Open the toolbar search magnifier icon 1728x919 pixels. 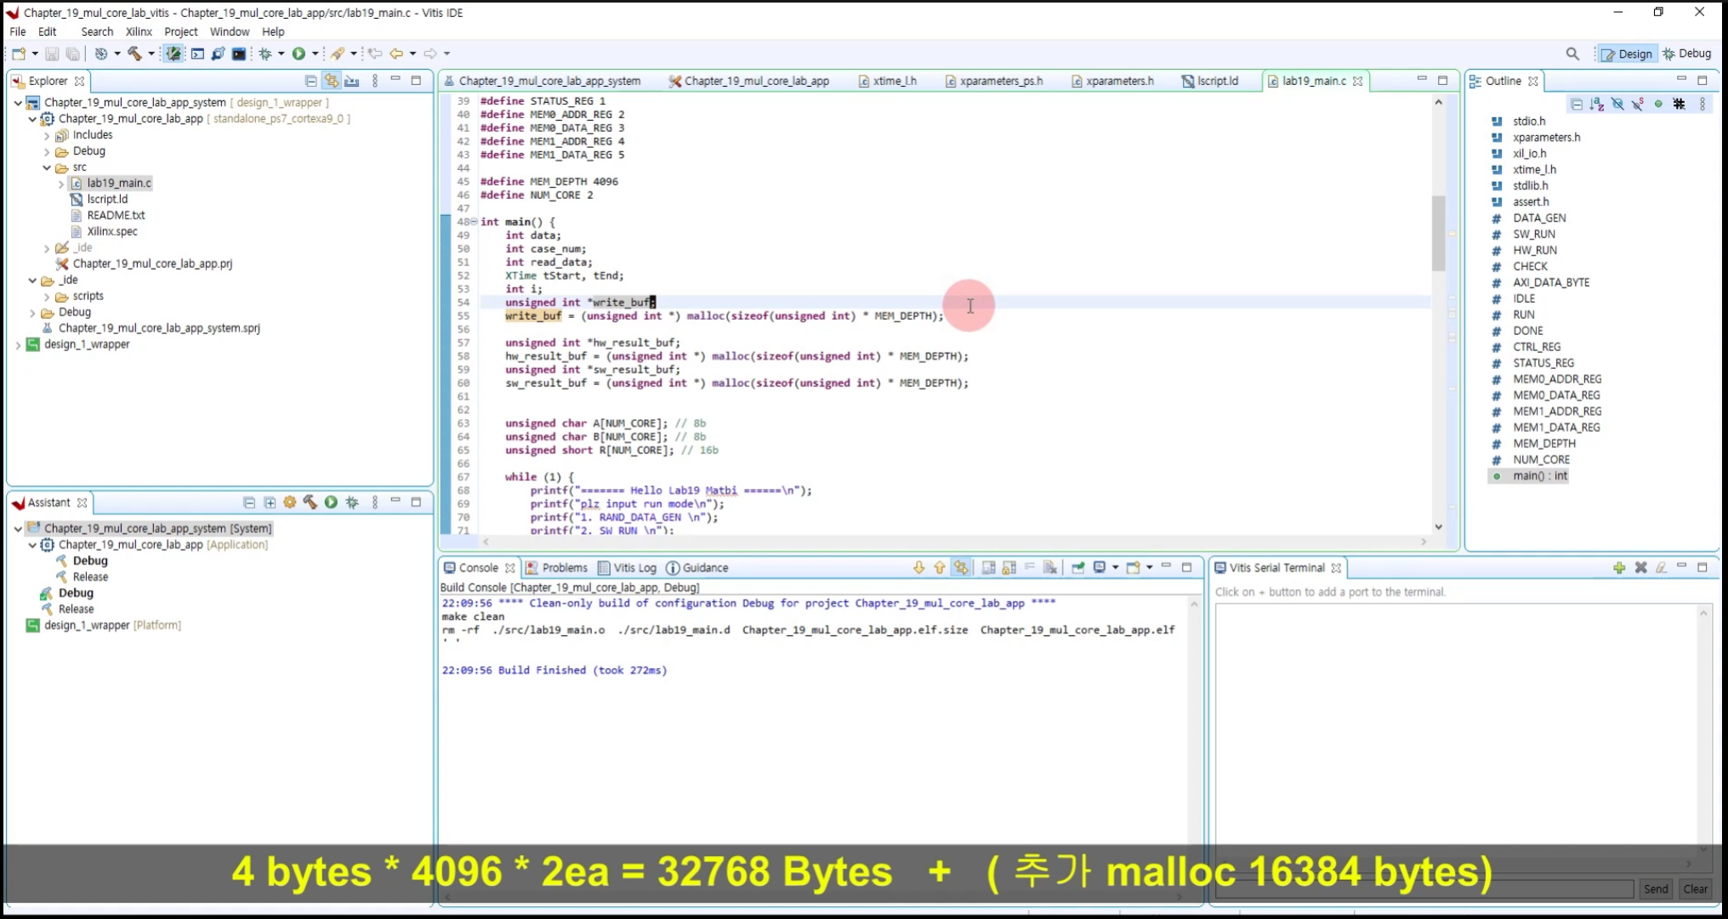[x=1572, y=54]
